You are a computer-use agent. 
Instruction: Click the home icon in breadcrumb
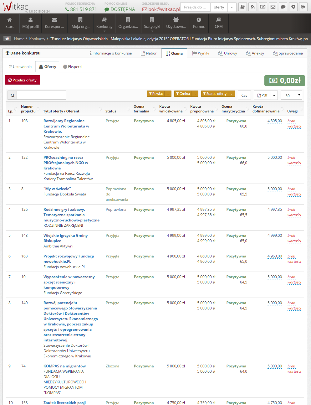pyautogui.click(x=7, y=39)
